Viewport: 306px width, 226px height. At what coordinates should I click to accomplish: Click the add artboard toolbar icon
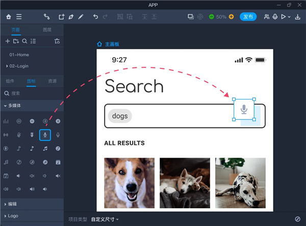(62, 17)
